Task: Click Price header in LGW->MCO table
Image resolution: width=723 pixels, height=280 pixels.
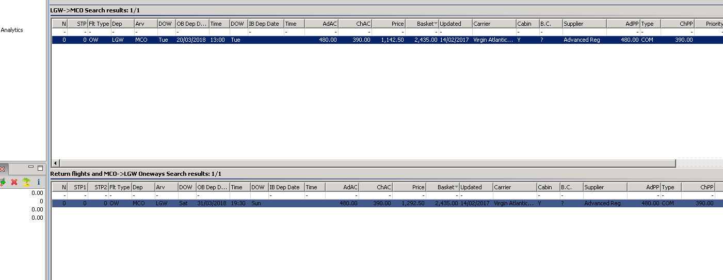Action: tap(389, 24)
